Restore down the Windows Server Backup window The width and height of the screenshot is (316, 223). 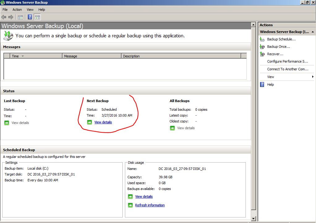tap(307, 2)
